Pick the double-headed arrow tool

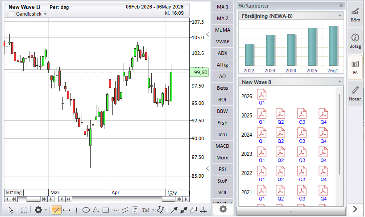[x=184, y=210]
